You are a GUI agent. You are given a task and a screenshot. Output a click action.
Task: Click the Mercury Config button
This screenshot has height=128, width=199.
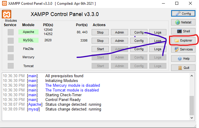click(x=139, y=57)
